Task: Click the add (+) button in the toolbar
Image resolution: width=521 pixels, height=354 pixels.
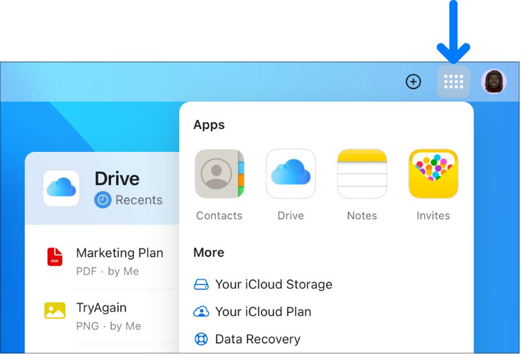Action: click(413, 81)
